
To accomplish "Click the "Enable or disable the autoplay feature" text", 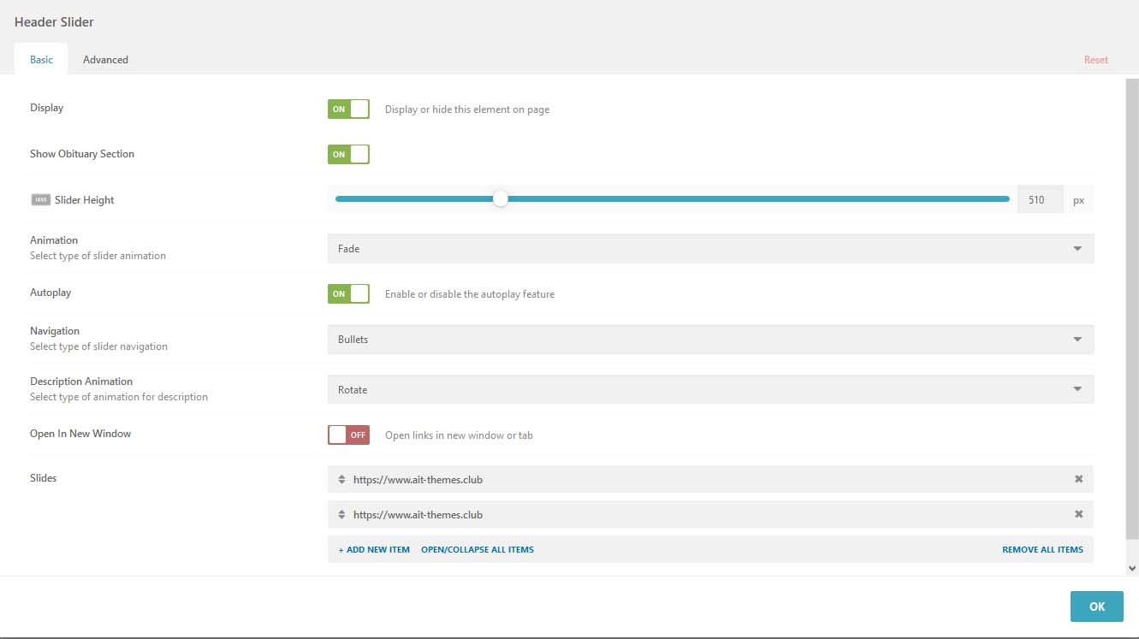I will (470, 293).
